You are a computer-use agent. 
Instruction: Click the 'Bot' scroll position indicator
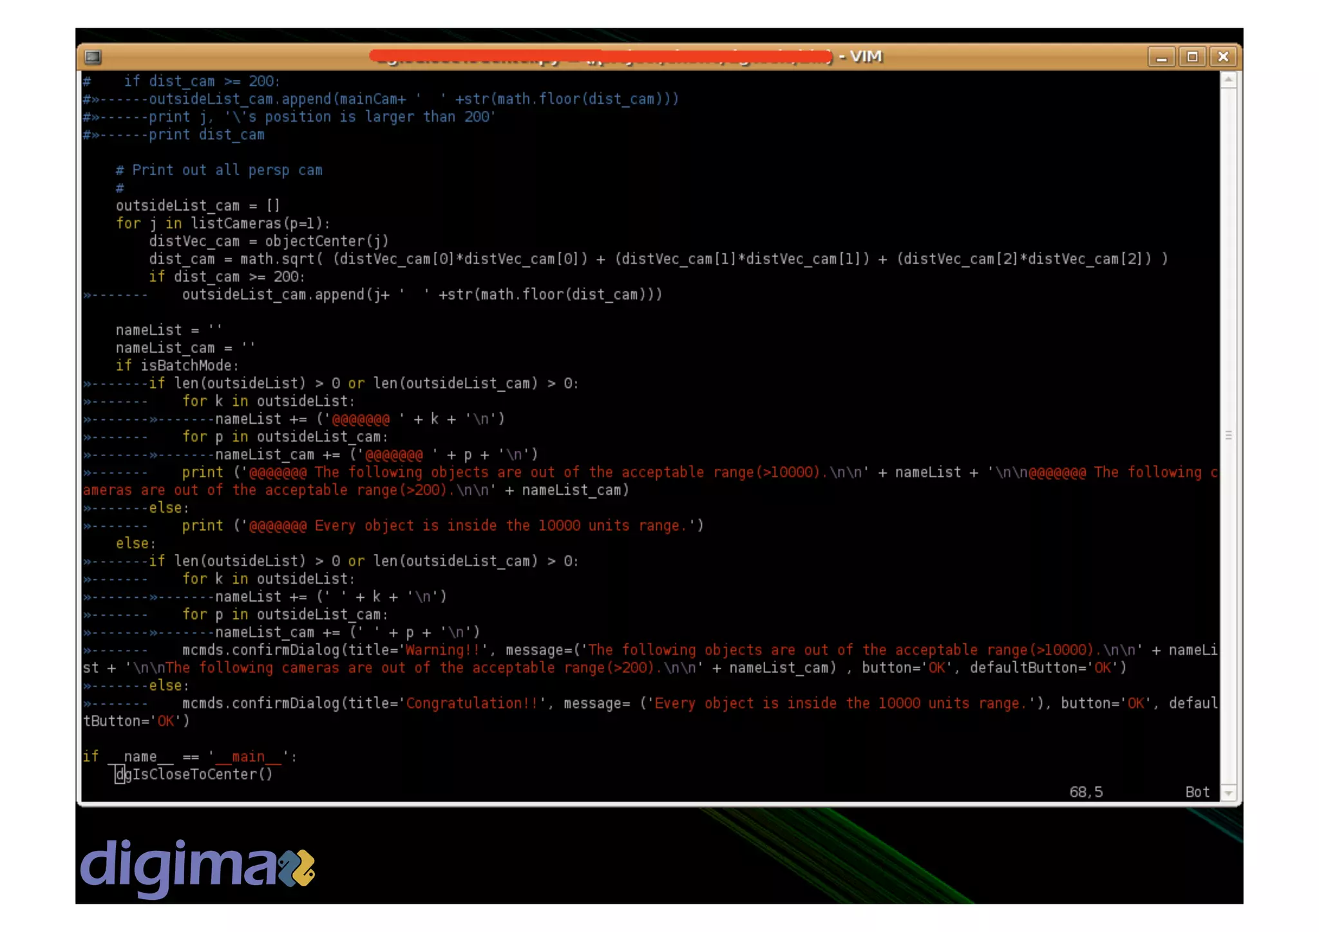click(x=1197, y=792)
